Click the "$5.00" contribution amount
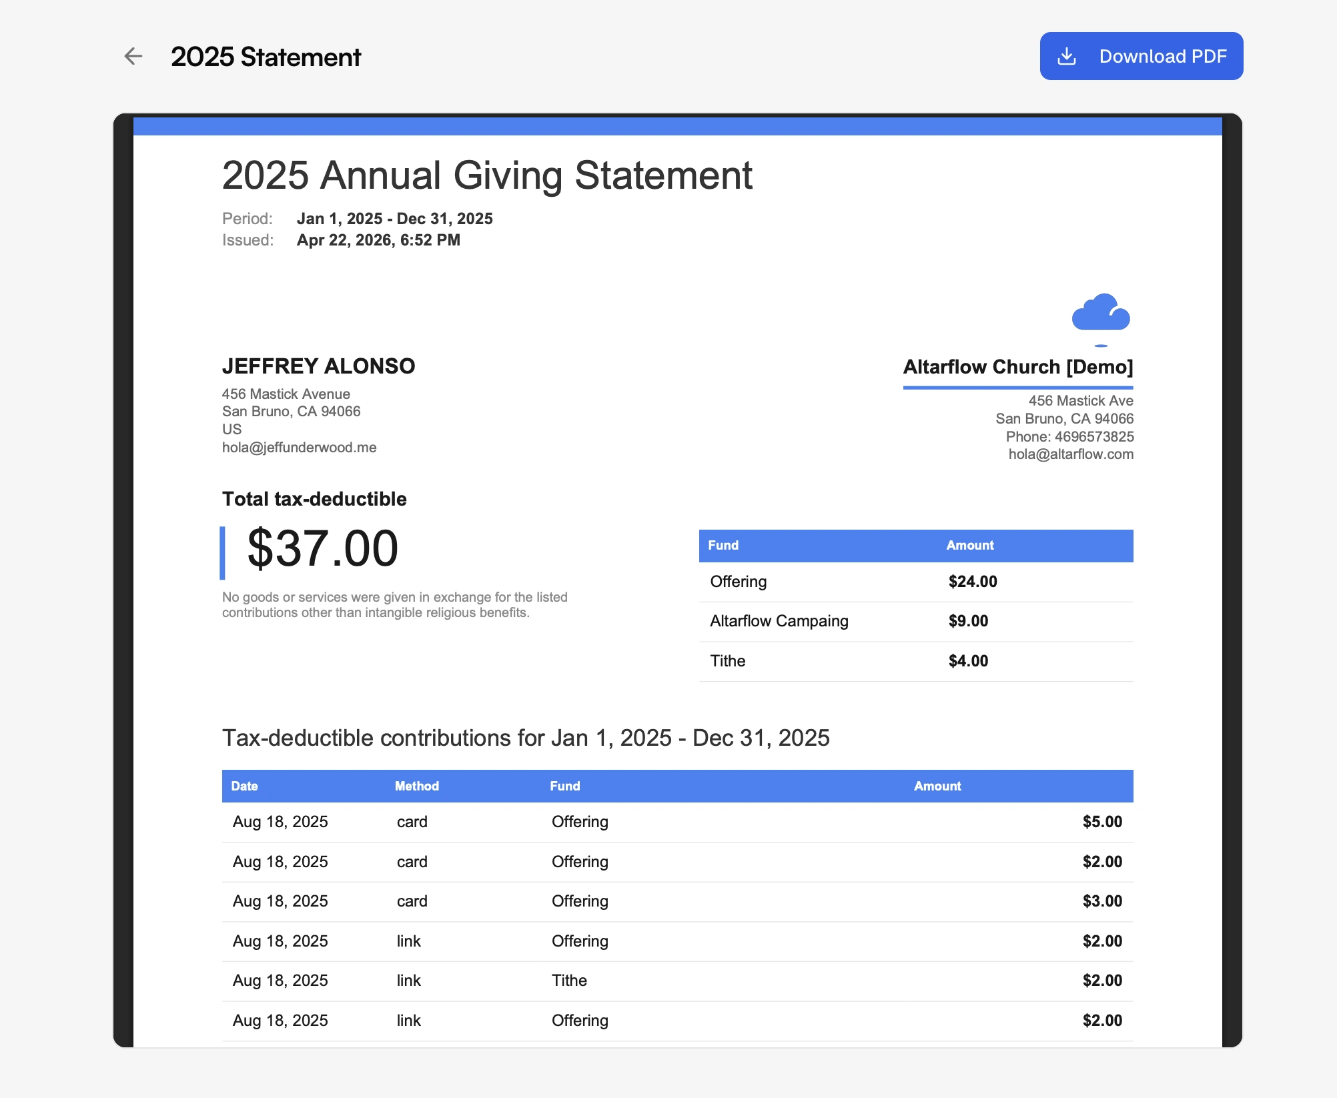The height and width of the screenshot is (1098, 1337). [1102, 822]
